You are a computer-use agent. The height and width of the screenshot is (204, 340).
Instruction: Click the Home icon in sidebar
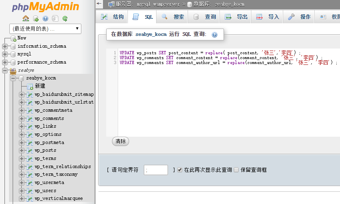[x=26, y=18]
